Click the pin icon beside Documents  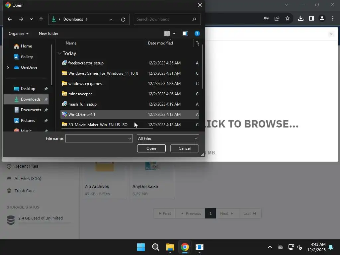click(x=46, y=110)
